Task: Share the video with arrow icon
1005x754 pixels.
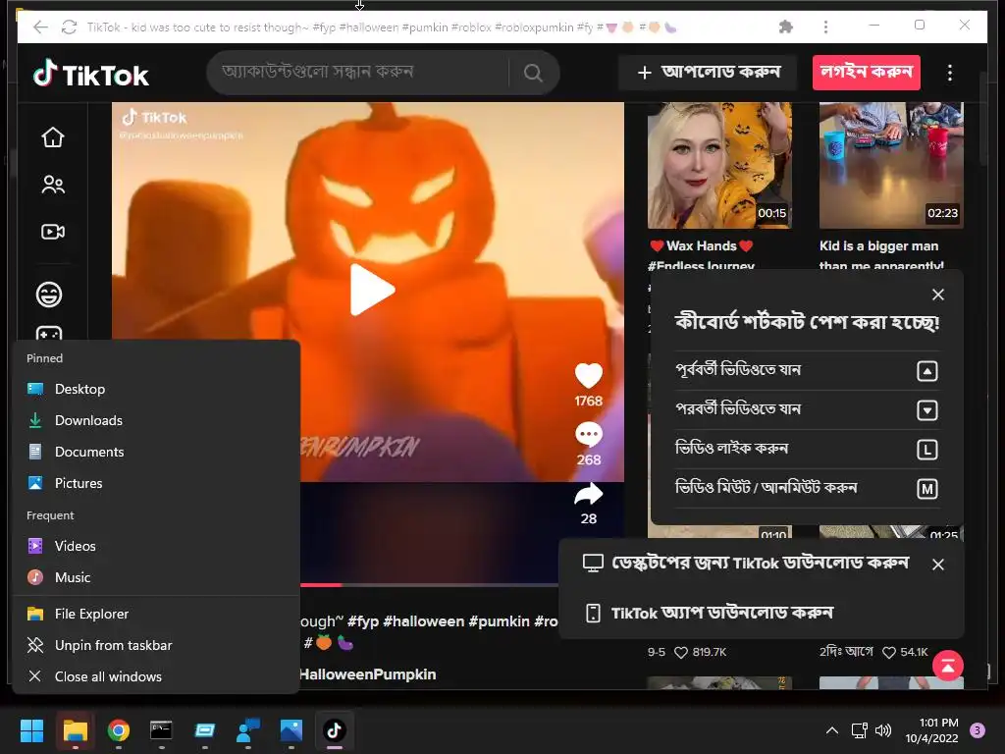Action: point(589,494)
